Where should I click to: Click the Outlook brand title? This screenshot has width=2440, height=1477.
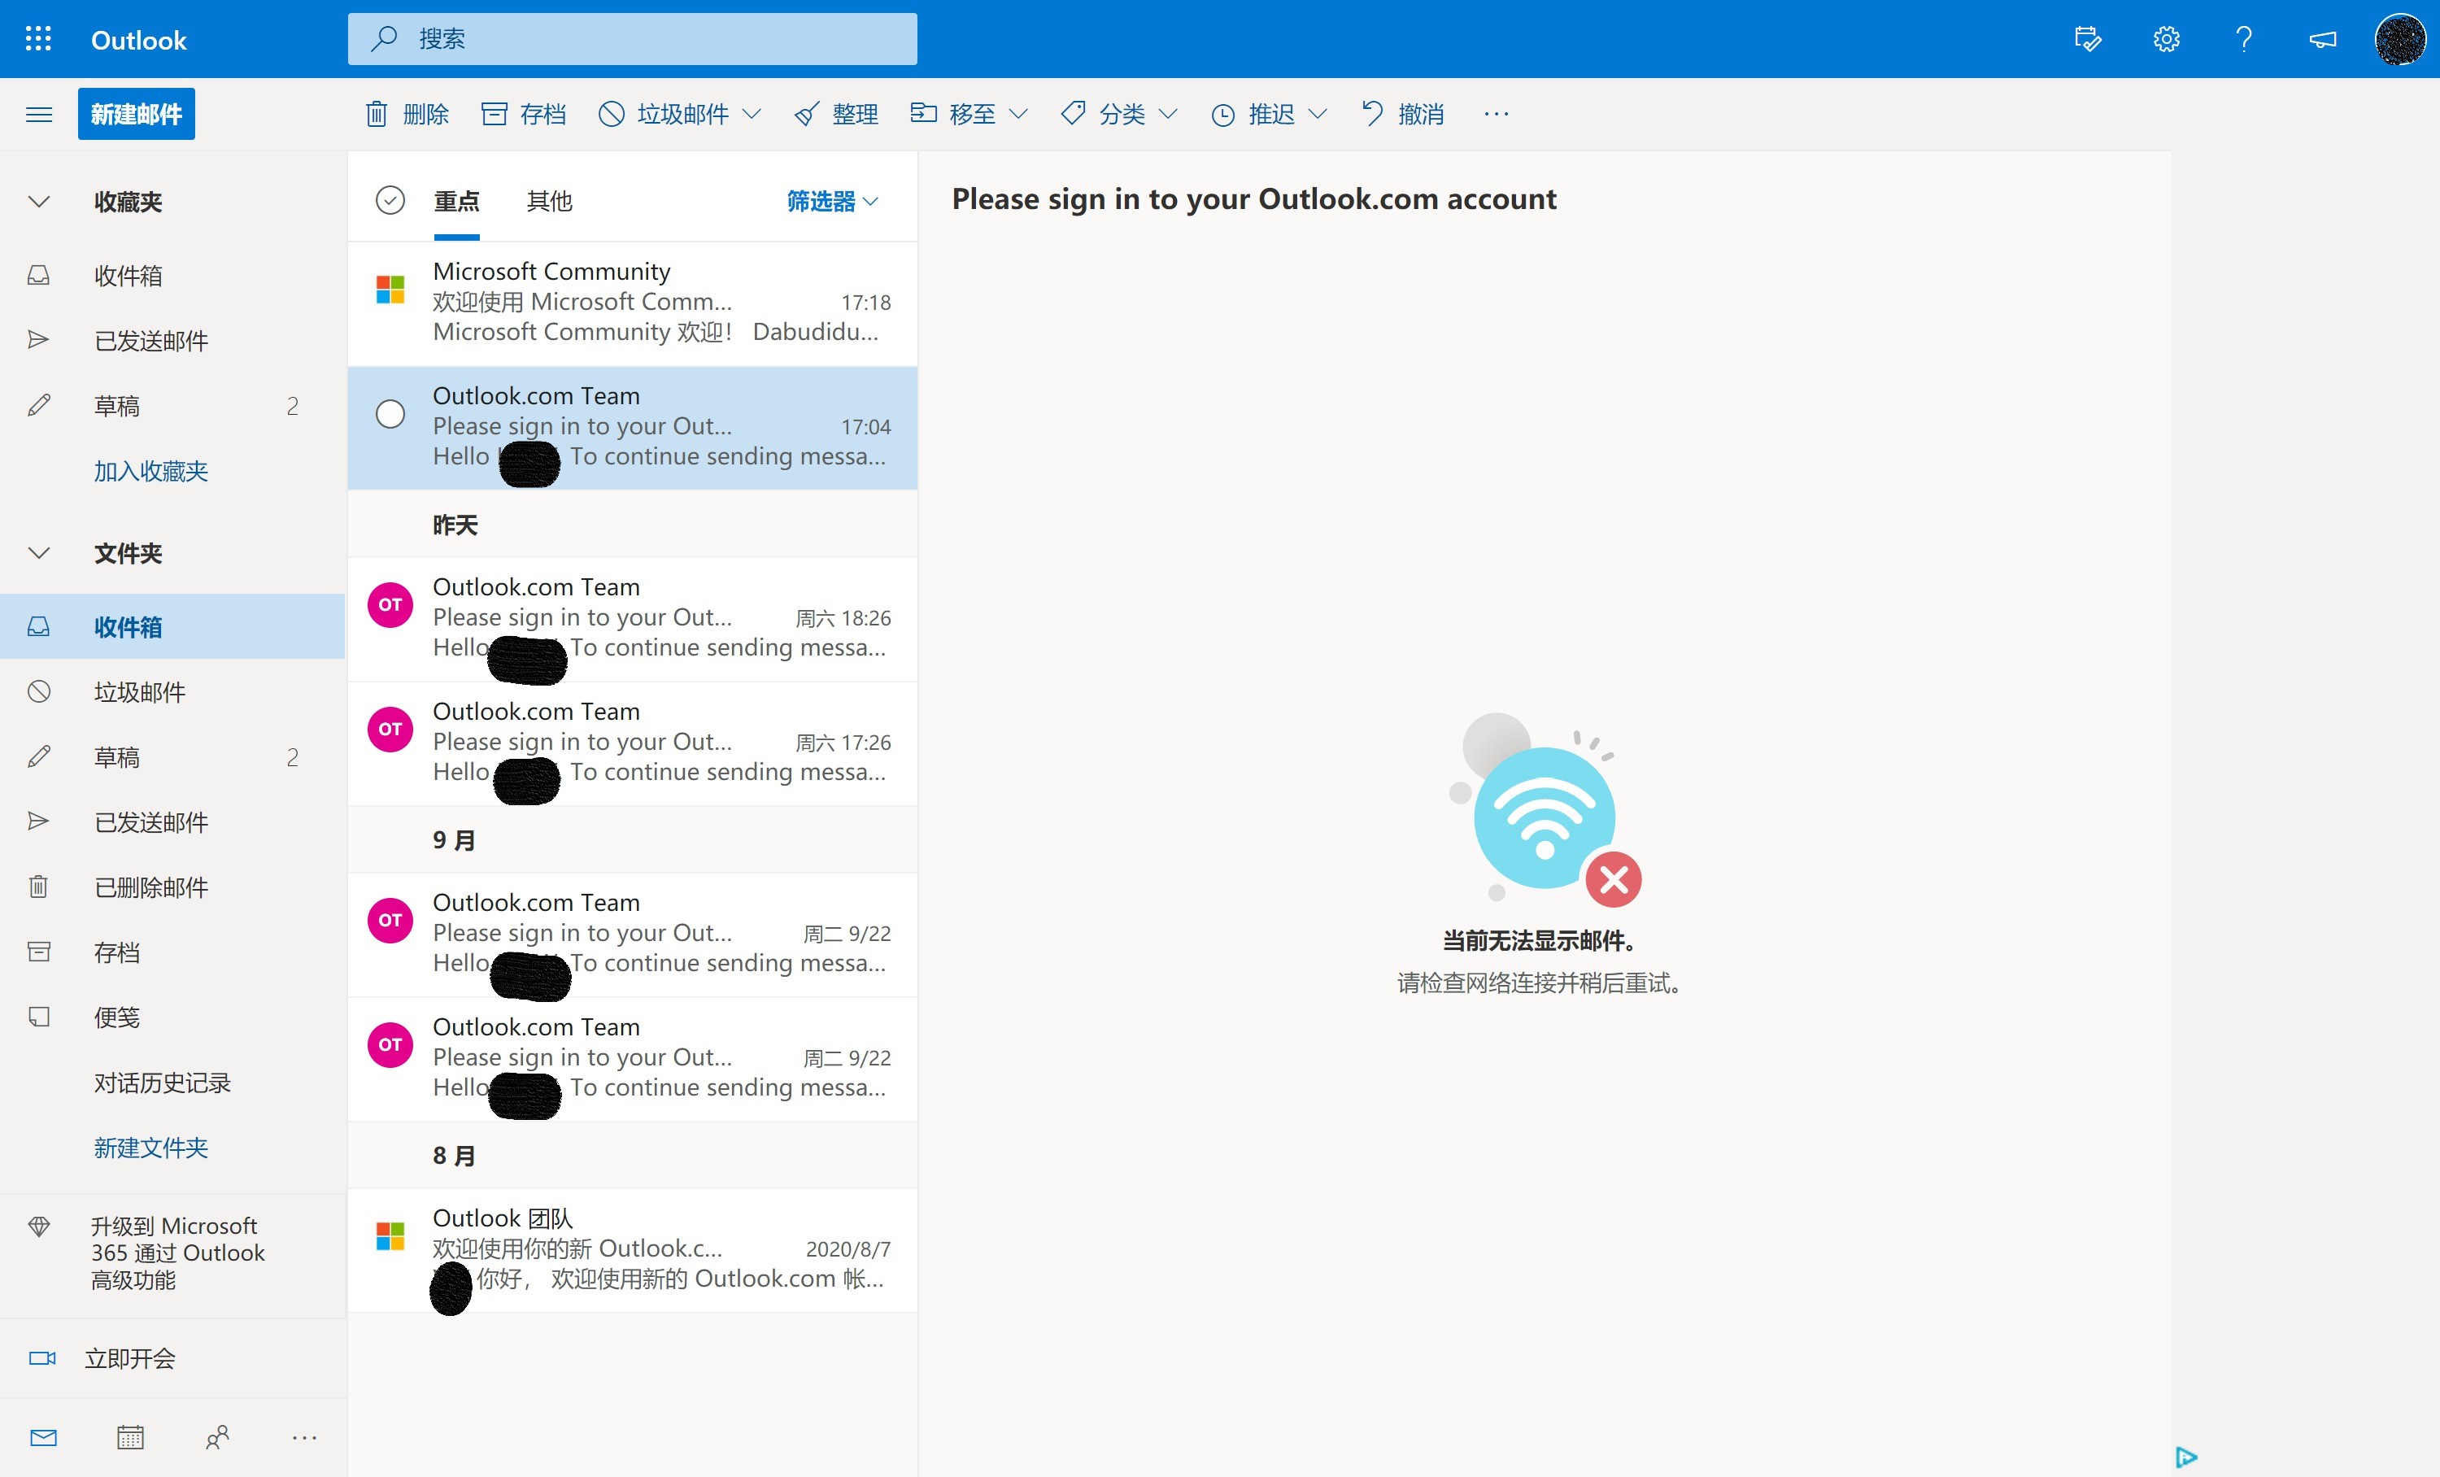(138, 40)
